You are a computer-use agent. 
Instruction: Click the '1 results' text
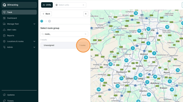(x=44, y=40)
